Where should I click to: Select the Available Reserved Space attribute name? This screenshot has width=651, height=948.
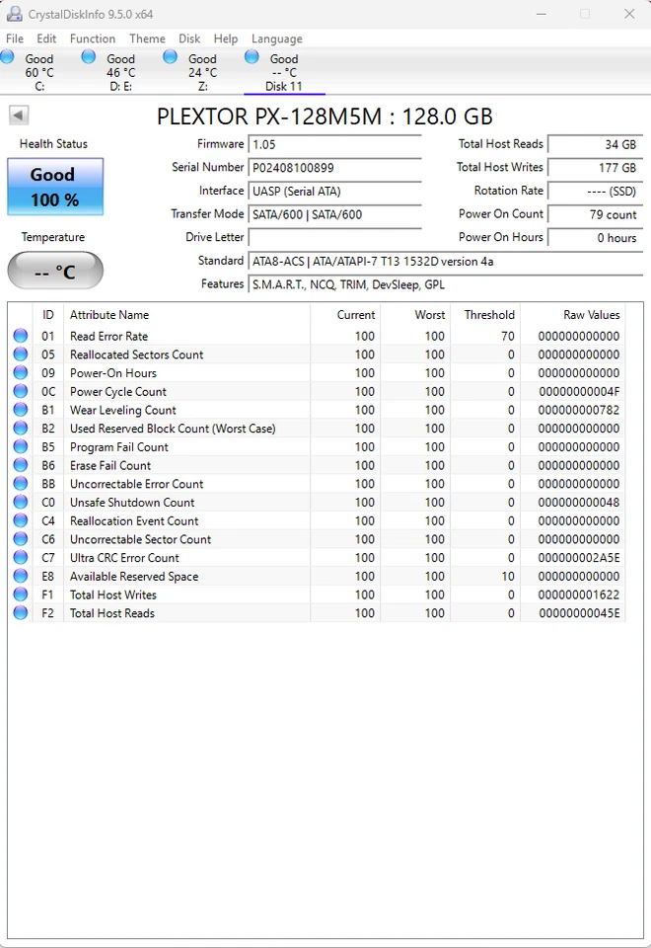[134, 576]
